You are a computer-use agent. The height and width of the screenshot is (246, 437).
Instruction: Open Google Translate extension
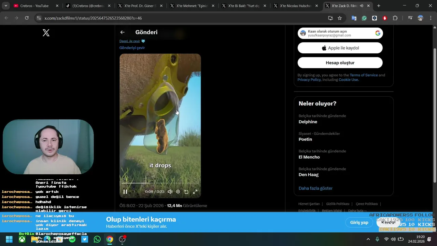(x=354, y=18)
